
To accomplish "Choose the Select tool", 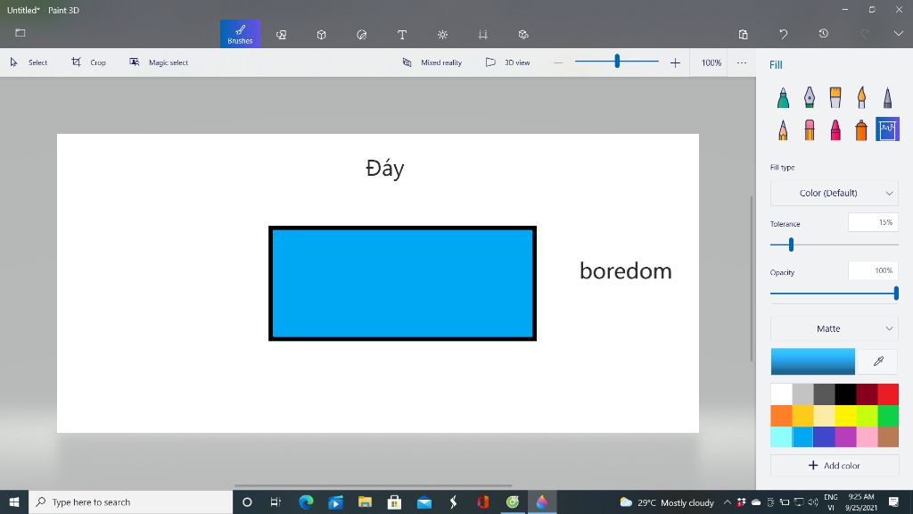I will click(x=29, y=62).
